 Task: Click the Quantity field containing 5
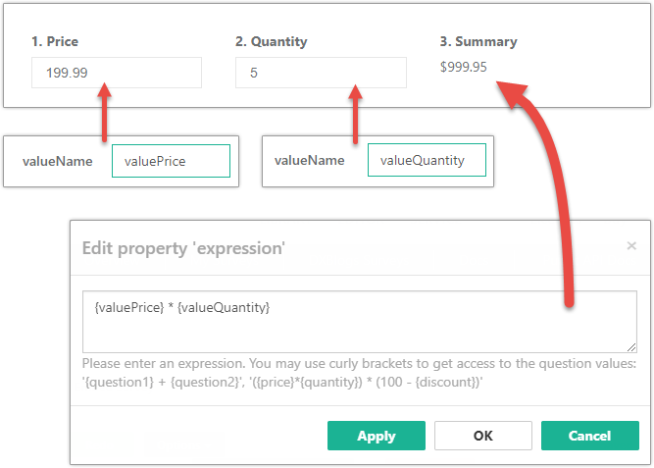320,73
